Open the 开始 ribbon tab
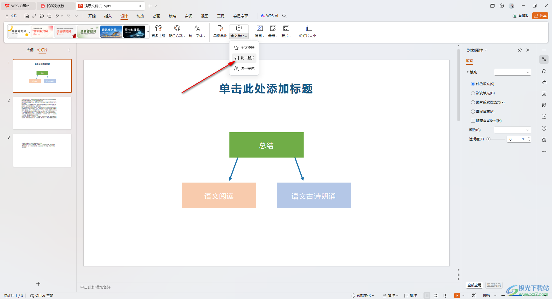 tap(92, 16)
